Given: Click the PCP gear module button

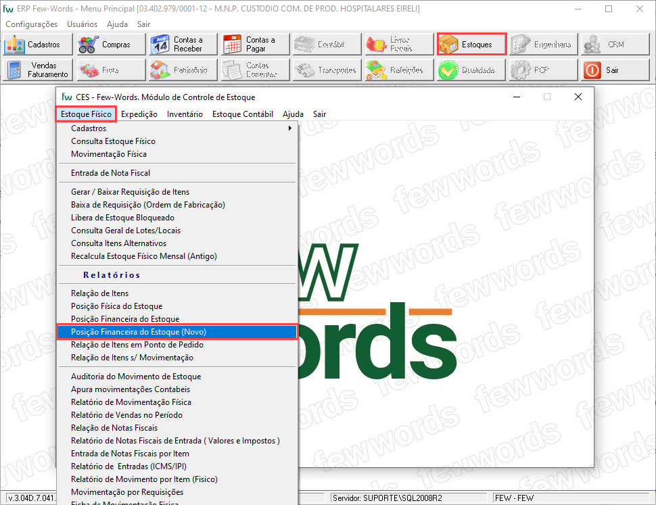Looking at the screenshot, I should click(x=544, y=70).
